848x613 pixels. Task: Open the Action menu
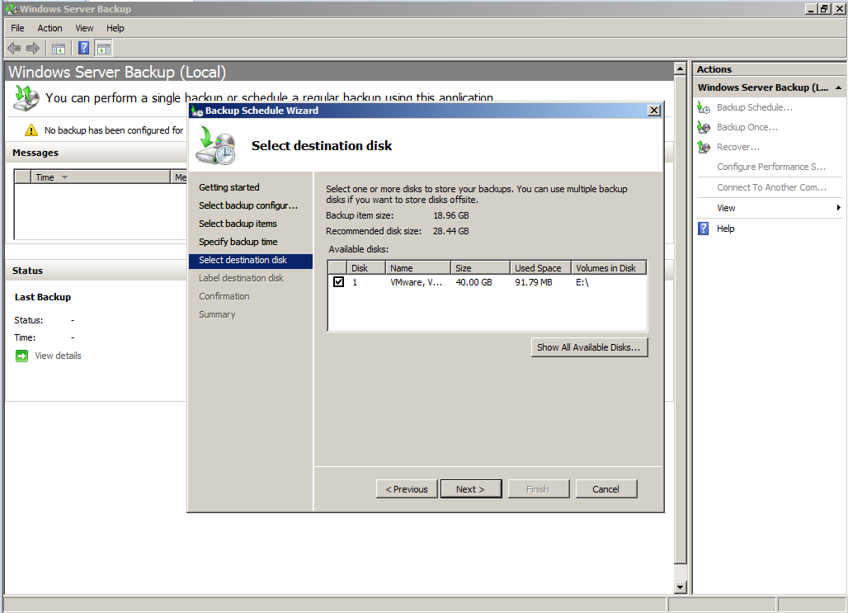(x=49, y=28)
